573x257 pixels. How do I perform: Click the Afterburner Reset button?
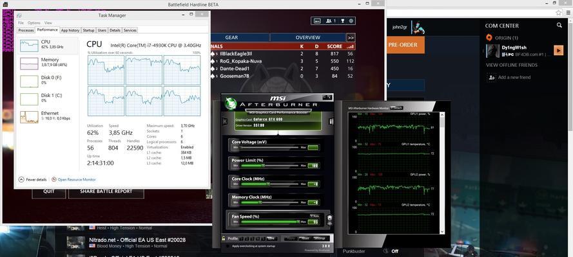click(306, 238)
